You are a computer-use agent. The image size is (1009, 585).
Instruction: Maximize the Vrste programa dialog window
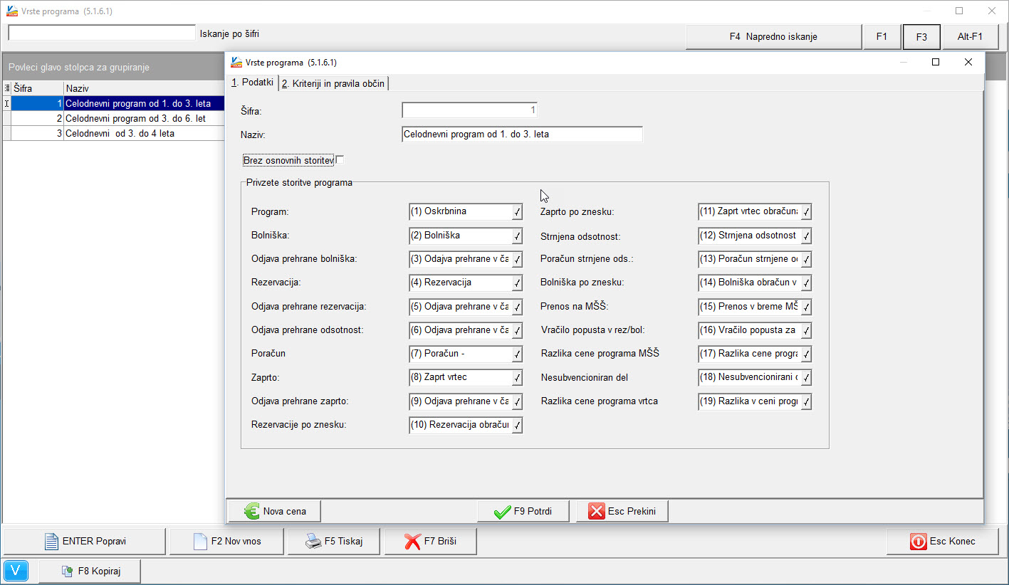pyautogui.click(x=936, y=62)
